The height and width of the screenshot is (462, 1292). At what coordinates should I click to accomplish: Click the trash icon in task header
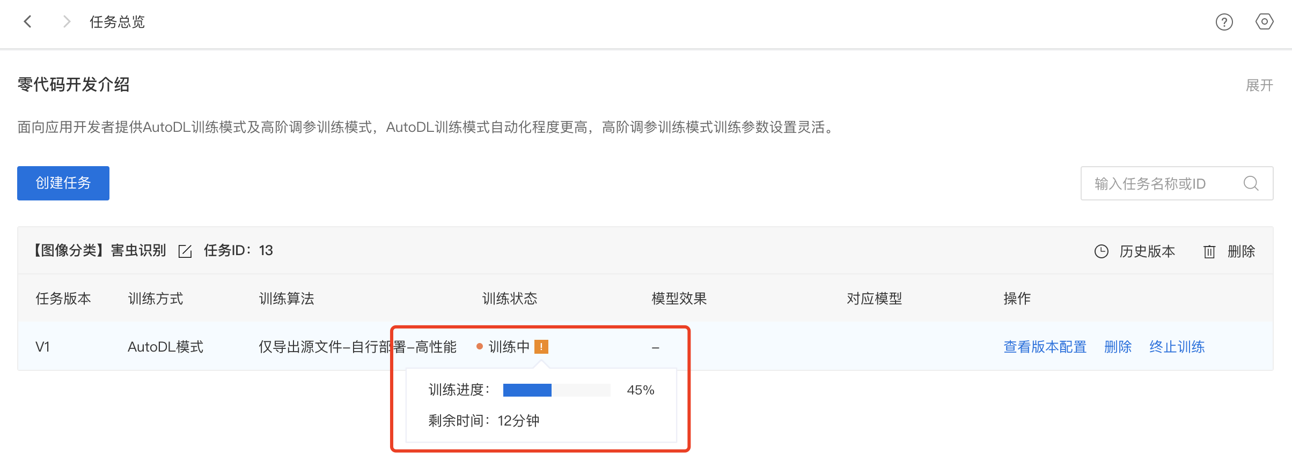(x=1209, y=251)
